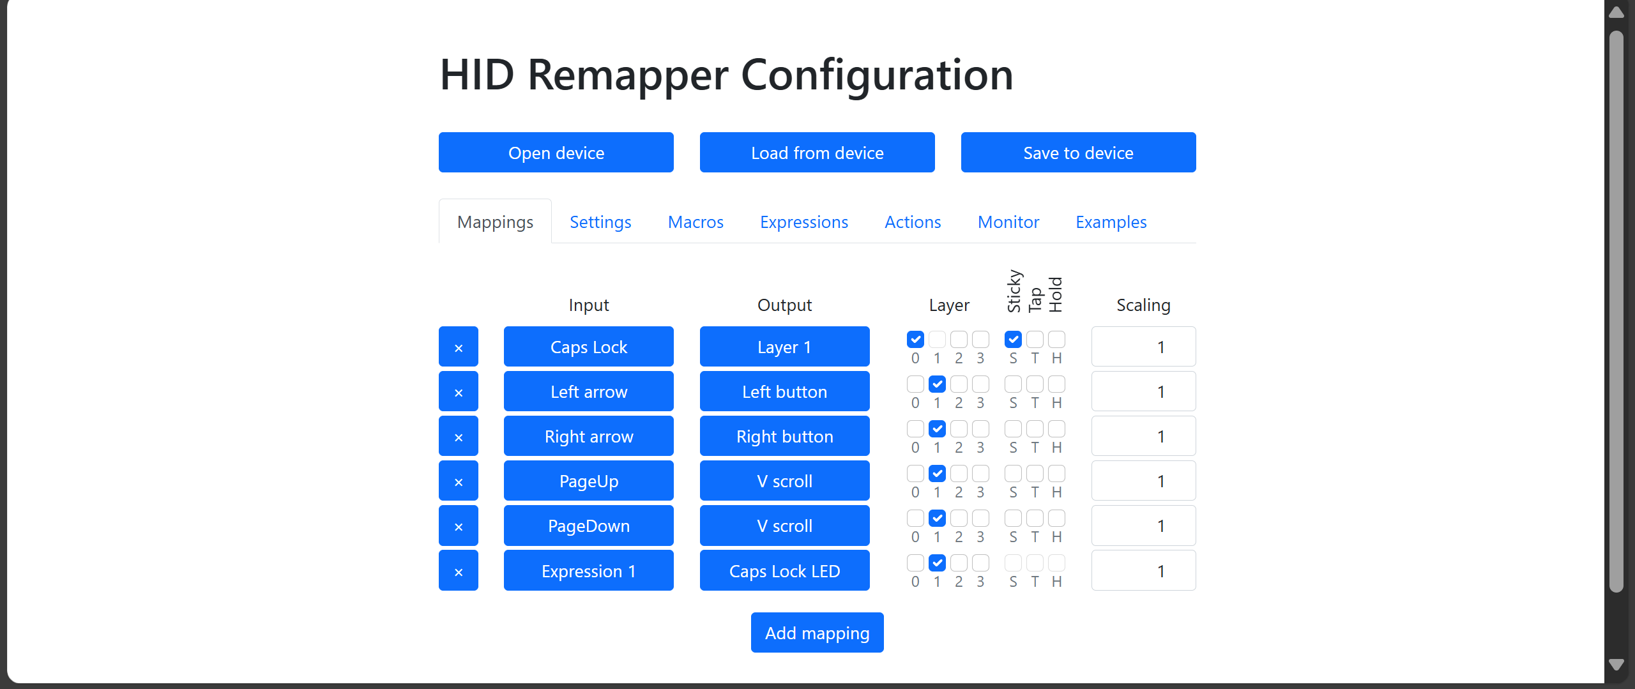Save configuration to device
The image size is (1635, 689).
(x=1078, y=153)
